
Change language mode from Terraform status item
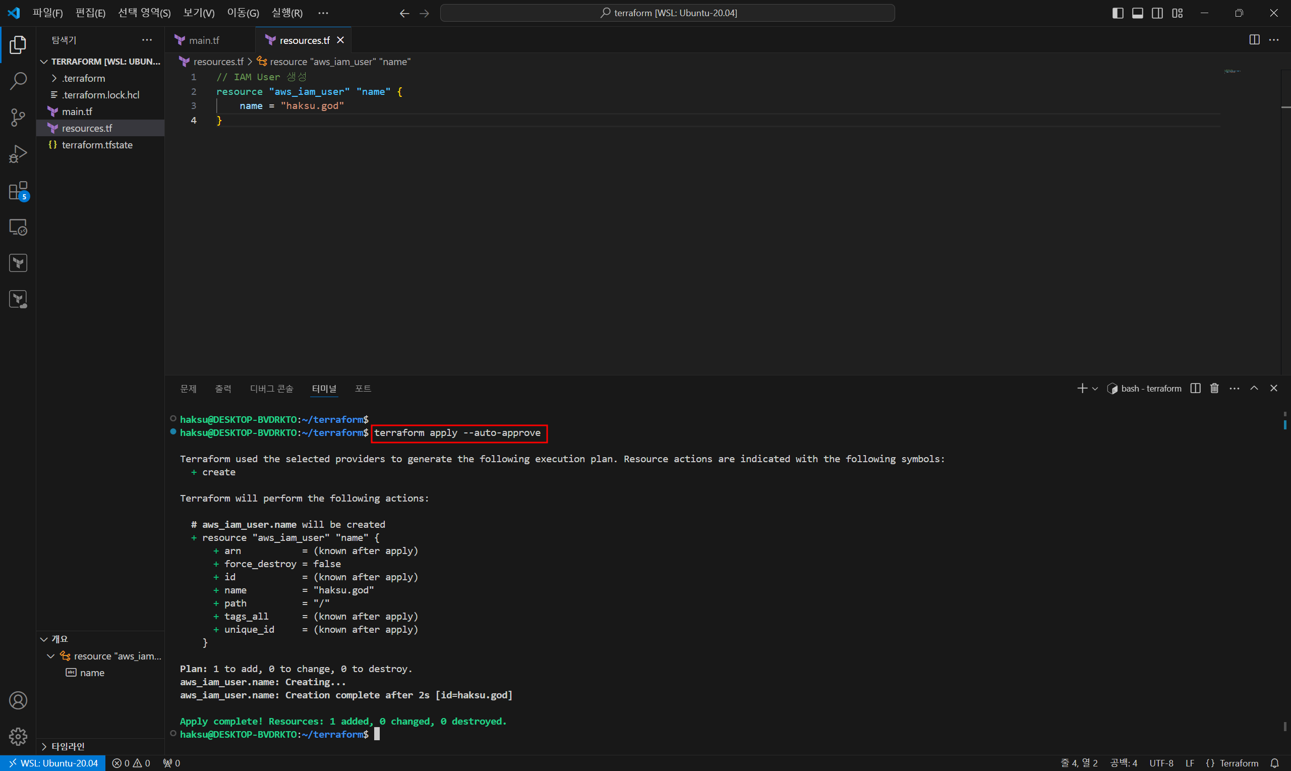(1239, 763)
